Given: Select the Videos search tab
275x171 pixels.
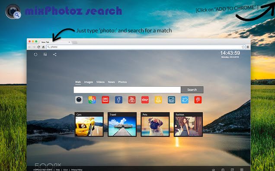Looking at the screenshot, I should 100,82.
